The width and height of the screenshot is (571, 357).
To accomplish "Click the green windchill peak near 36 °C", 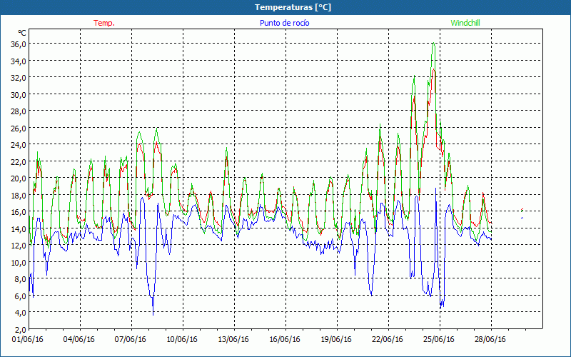I will click(x=433, y=44).
